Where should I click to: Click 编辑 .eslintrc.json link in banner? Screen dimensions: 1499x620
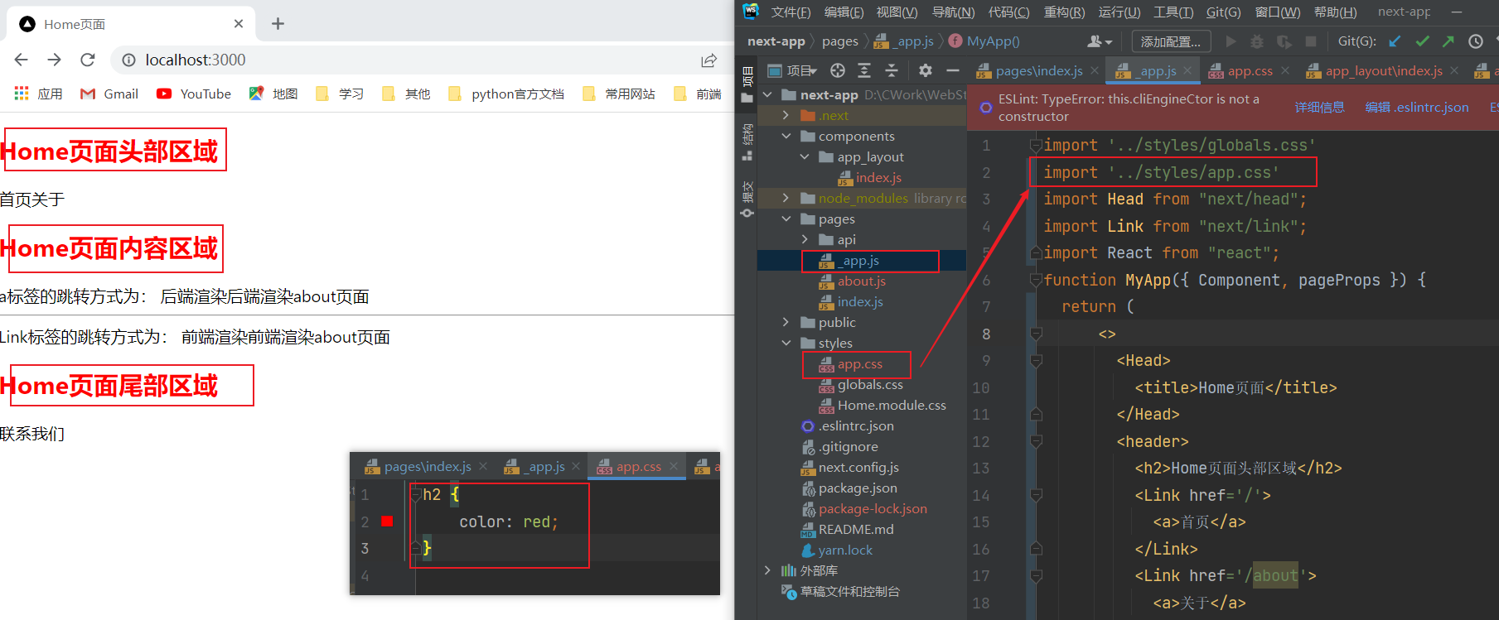point(1416,108)
